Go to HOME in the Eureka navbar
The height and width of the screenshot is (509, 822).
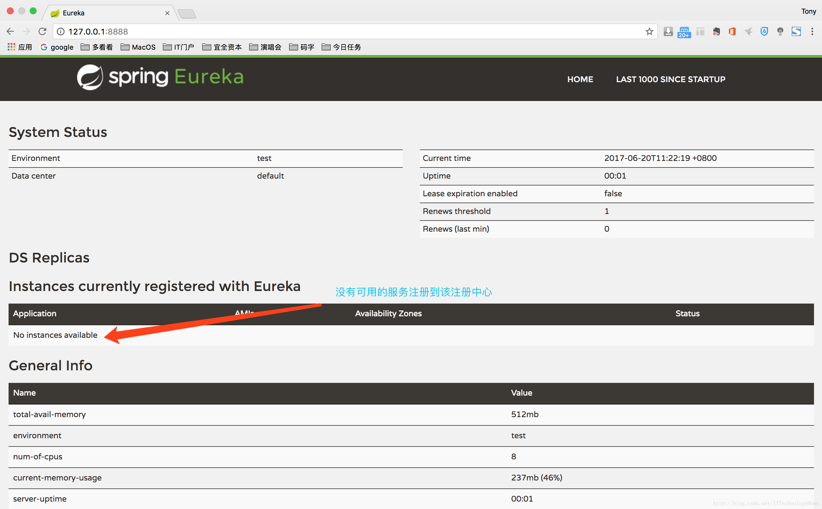point(580,79)
